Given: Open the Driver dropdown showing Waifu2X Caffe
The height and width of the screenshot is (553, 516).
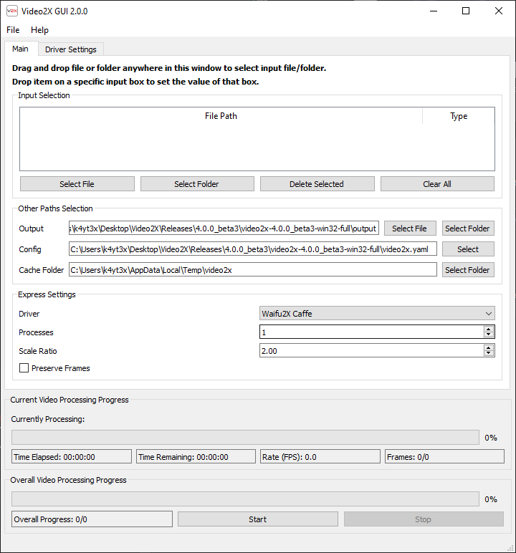Looking at the screenshot, I should coord(377,314).
